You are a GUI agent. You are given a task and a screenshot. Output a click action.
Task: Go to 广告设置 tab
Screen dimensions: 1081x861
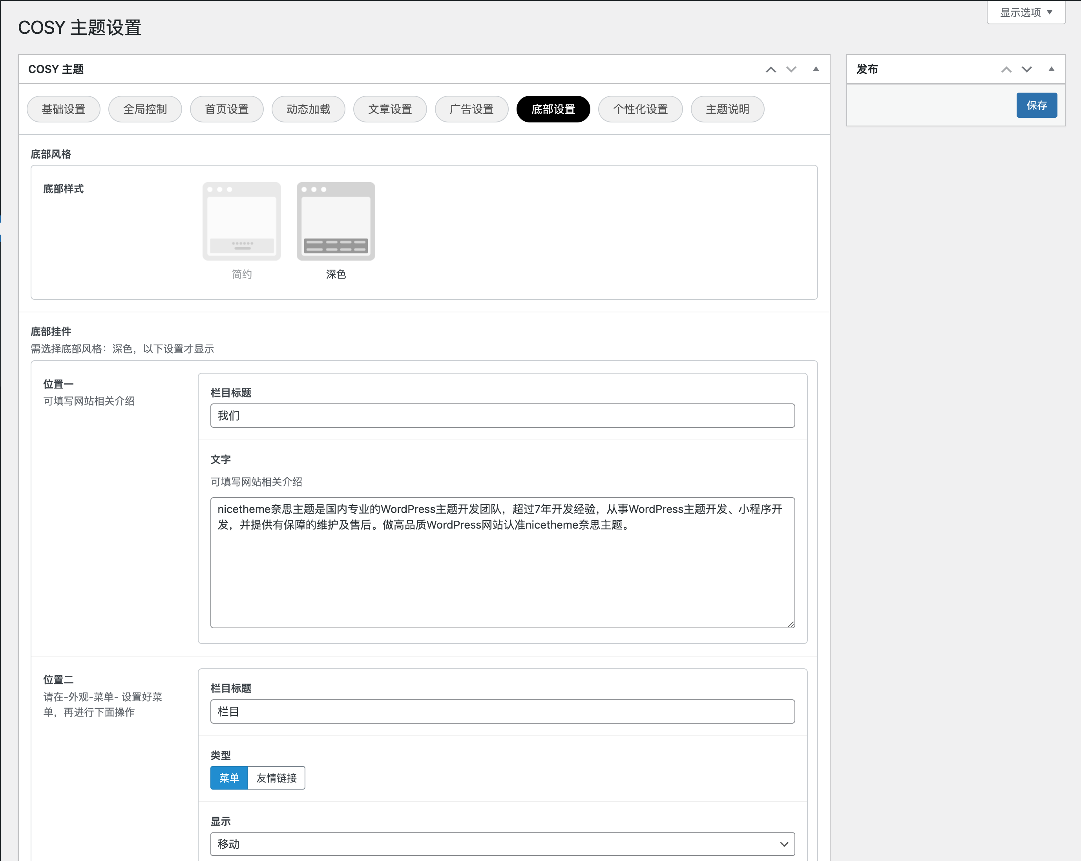[x=472, y=109]
